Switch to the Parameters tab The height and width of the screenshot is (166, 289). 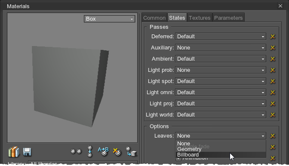click(x=228, y=18)
